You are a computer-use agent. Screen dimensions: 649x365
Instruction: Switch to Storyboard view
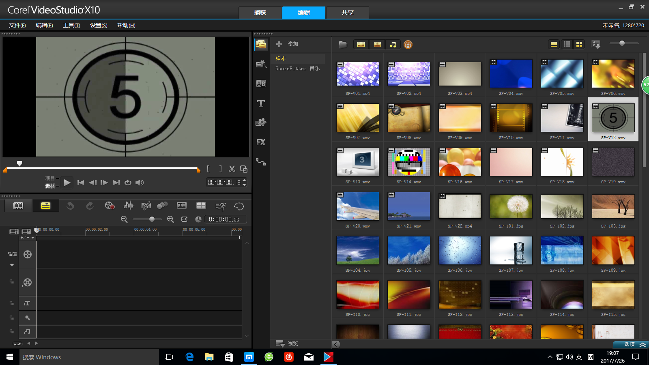[x=18, y=206]
